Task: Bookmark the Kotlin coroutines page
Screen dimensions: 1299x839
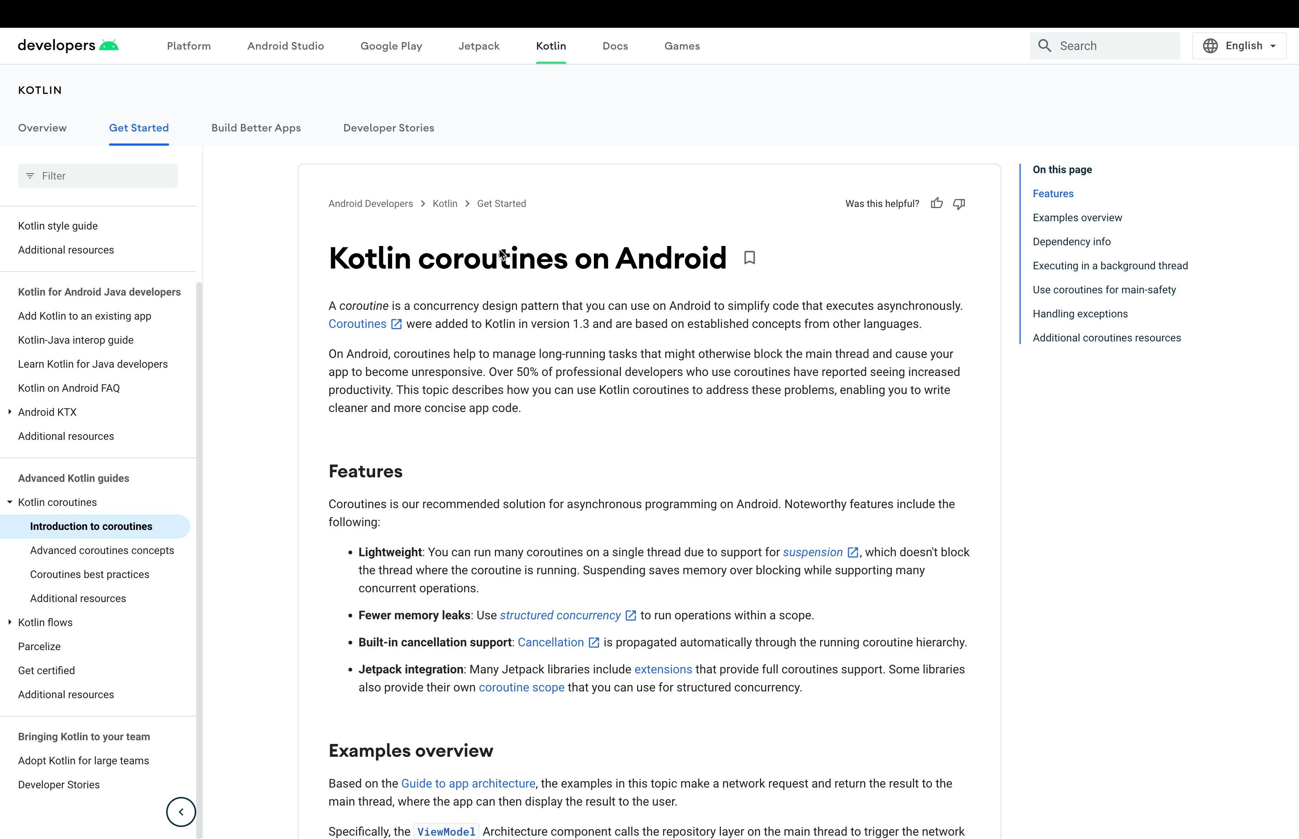Action: click(x=749, y=258)
